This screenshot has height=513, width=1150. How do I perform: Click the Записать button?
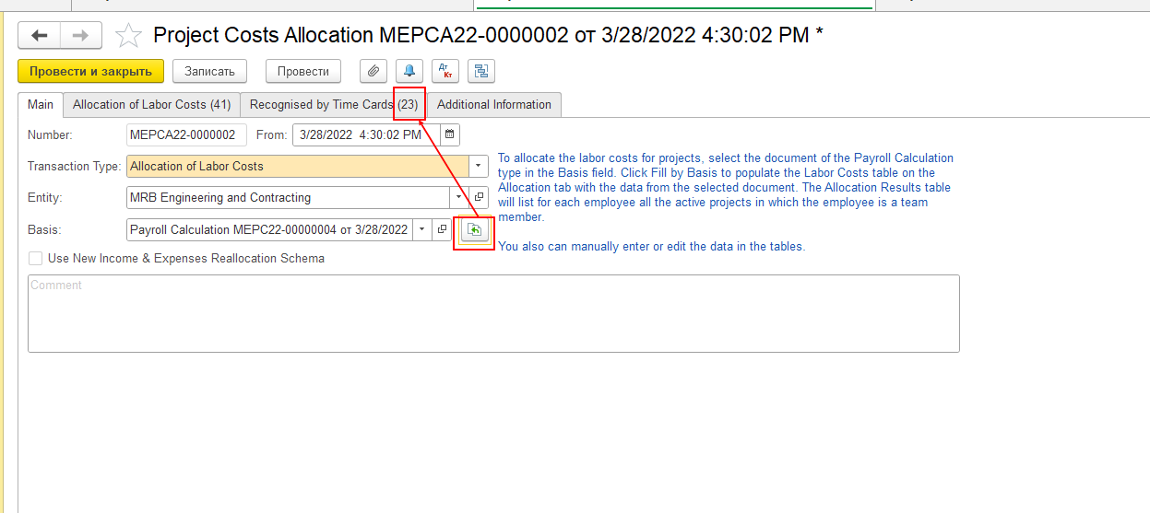click(x=210, y=71)
